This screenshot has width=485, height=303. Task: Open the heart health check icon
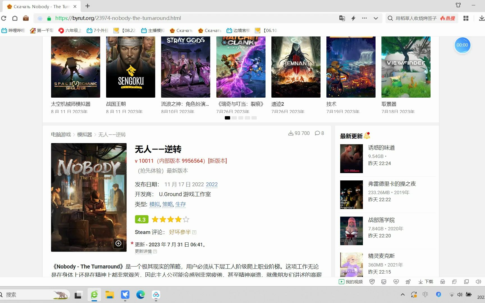coord(396,282)
